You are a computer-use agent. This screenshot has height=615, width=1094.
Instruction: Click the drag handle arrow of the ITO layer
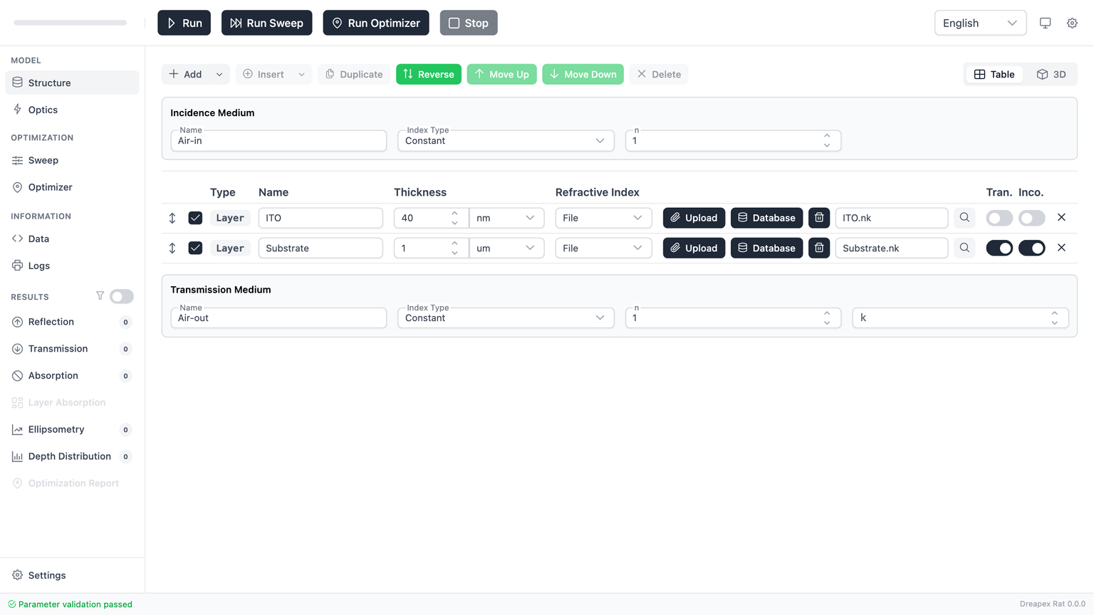pos(172,218)
